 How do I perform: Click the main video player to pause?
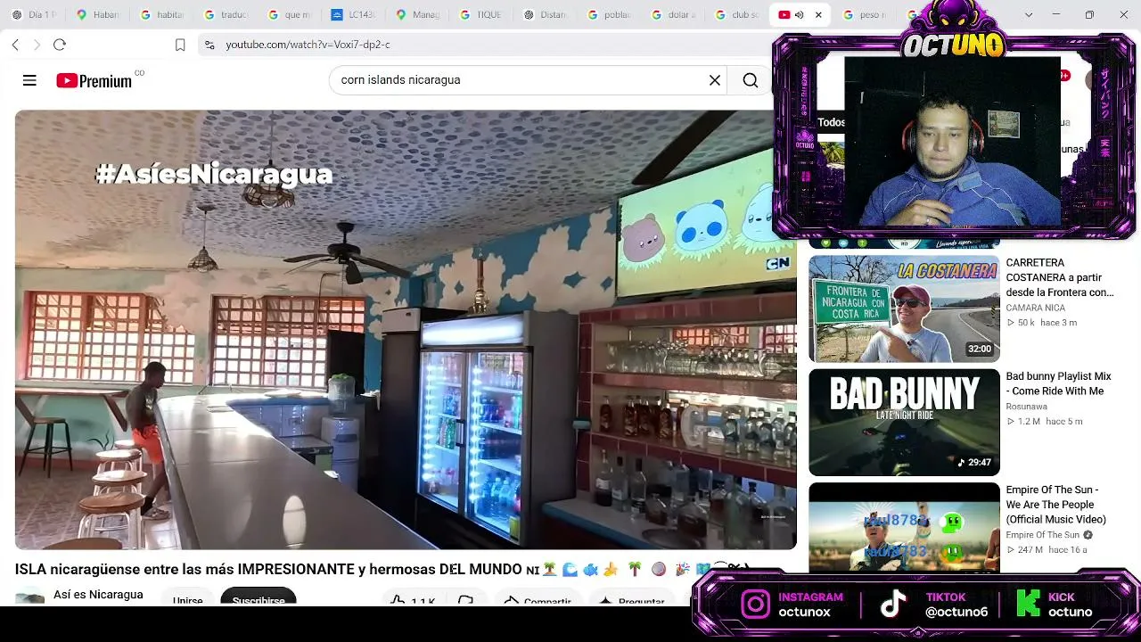406,329
